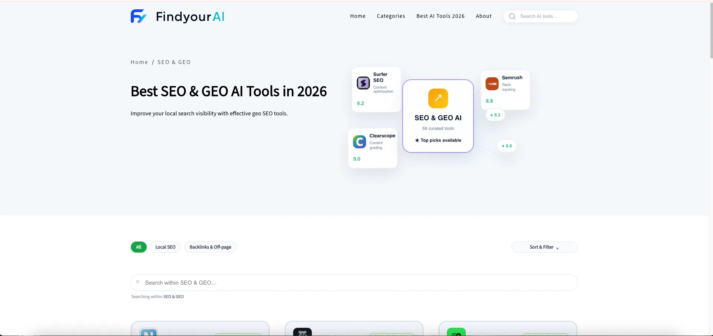Click the Clearscope logo icon

pyautogui.click(x=359, y=142)
